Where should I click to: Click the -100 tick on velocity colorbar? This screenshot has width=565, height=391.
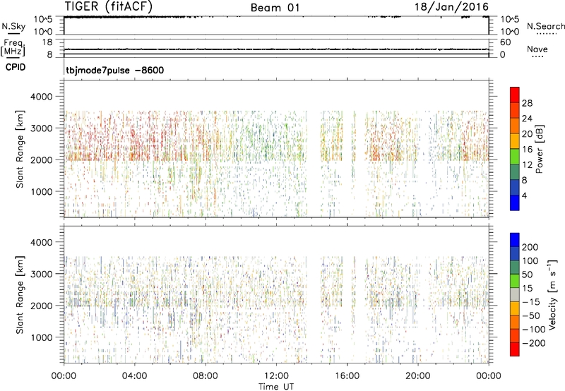pos(534,330)
